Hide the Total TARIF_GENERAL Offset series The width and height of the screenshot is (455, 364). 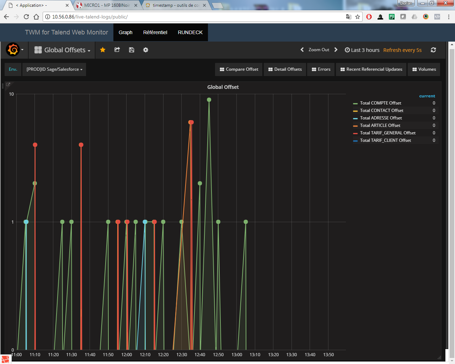pyautogui.click(x=388, y=133)
